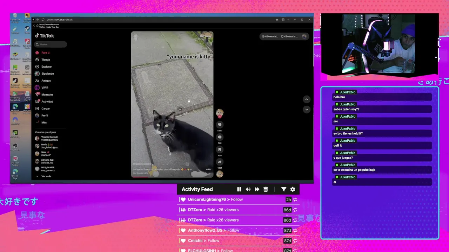Click Obtener la app button
This screenshot has width=449, height=252.
289,36
